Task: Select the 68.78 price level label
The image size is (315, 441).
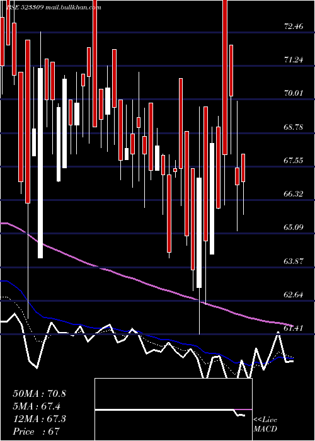Action: click(x=294, y=127)
